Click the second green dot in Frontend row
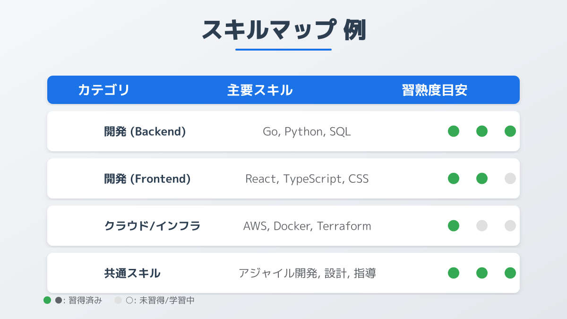567x319 pixels. (482, 179)
